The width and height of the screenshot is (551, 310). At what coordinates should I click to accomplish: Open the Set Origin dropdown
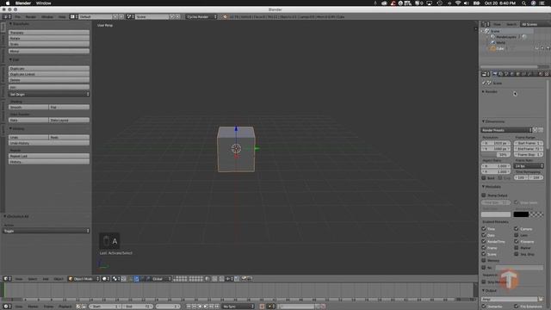[49, 94]
